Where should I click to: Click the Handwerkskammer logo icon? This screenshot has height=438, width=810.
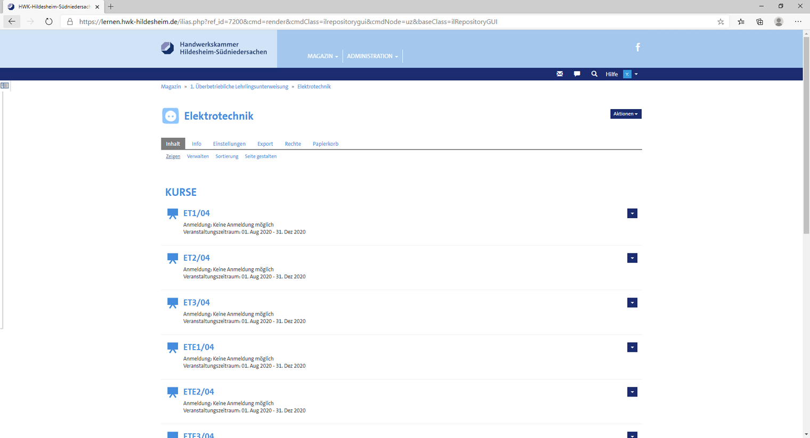(x=167, y=48)
